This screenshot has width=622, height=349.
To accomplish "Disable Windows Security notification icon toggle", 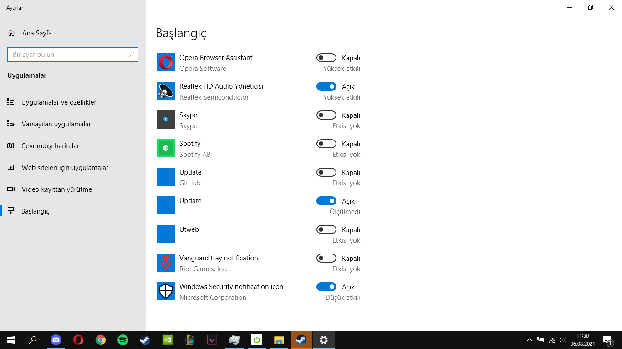I will [326, 287].
